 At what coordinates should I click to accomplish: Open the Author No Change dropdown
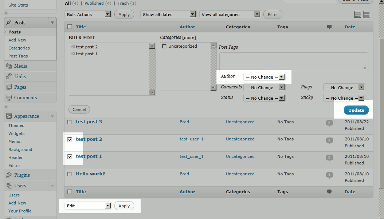pyautogui.click(x=264, y=77)
